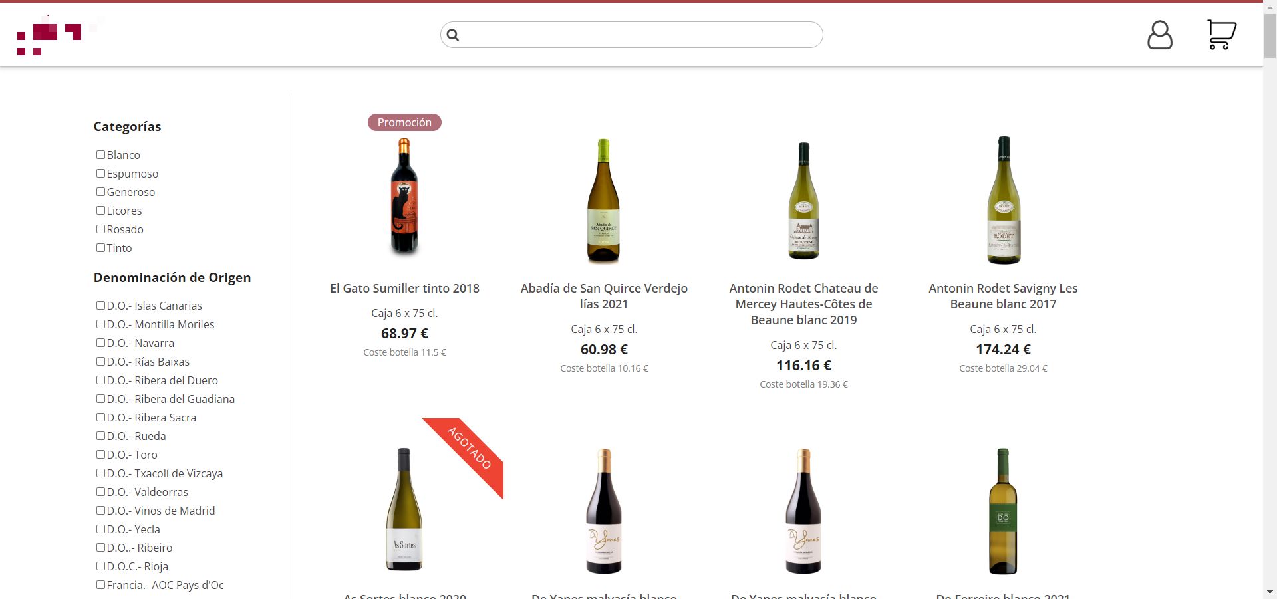The image size is (1277, 599).
Task: Open Antonin Rodet Savigny Les Beaune product
Action: [x=1003, y=296]
